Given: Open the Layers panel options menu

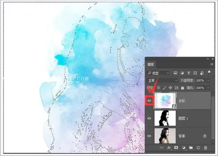Looking at the screenshot, I should tap(212, 64).
